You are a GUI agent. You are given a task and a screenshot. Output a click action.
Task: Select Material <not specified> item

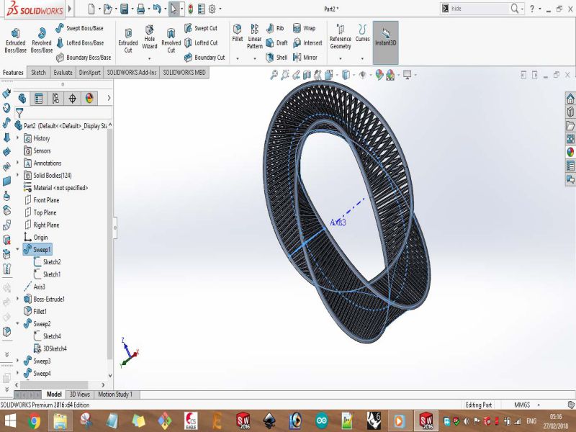(56, 188)
